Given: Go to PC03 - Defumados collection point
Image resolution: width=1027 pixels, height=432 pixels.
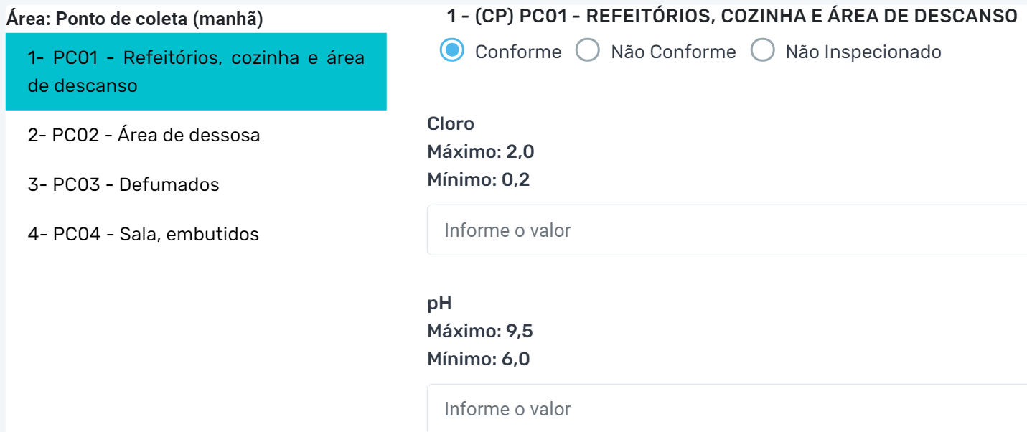Looking at the screenshot, I should pyautogui.click(x=123, y=184).
